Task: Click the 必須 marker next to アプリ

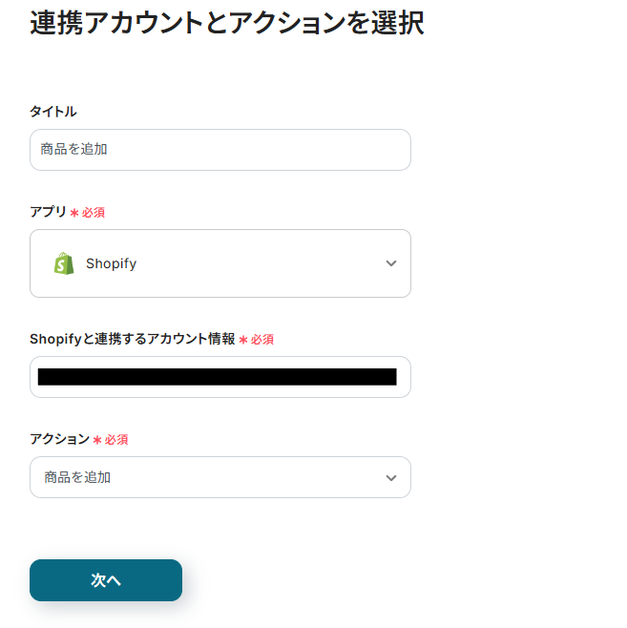Action: click(x=94, y=213)
